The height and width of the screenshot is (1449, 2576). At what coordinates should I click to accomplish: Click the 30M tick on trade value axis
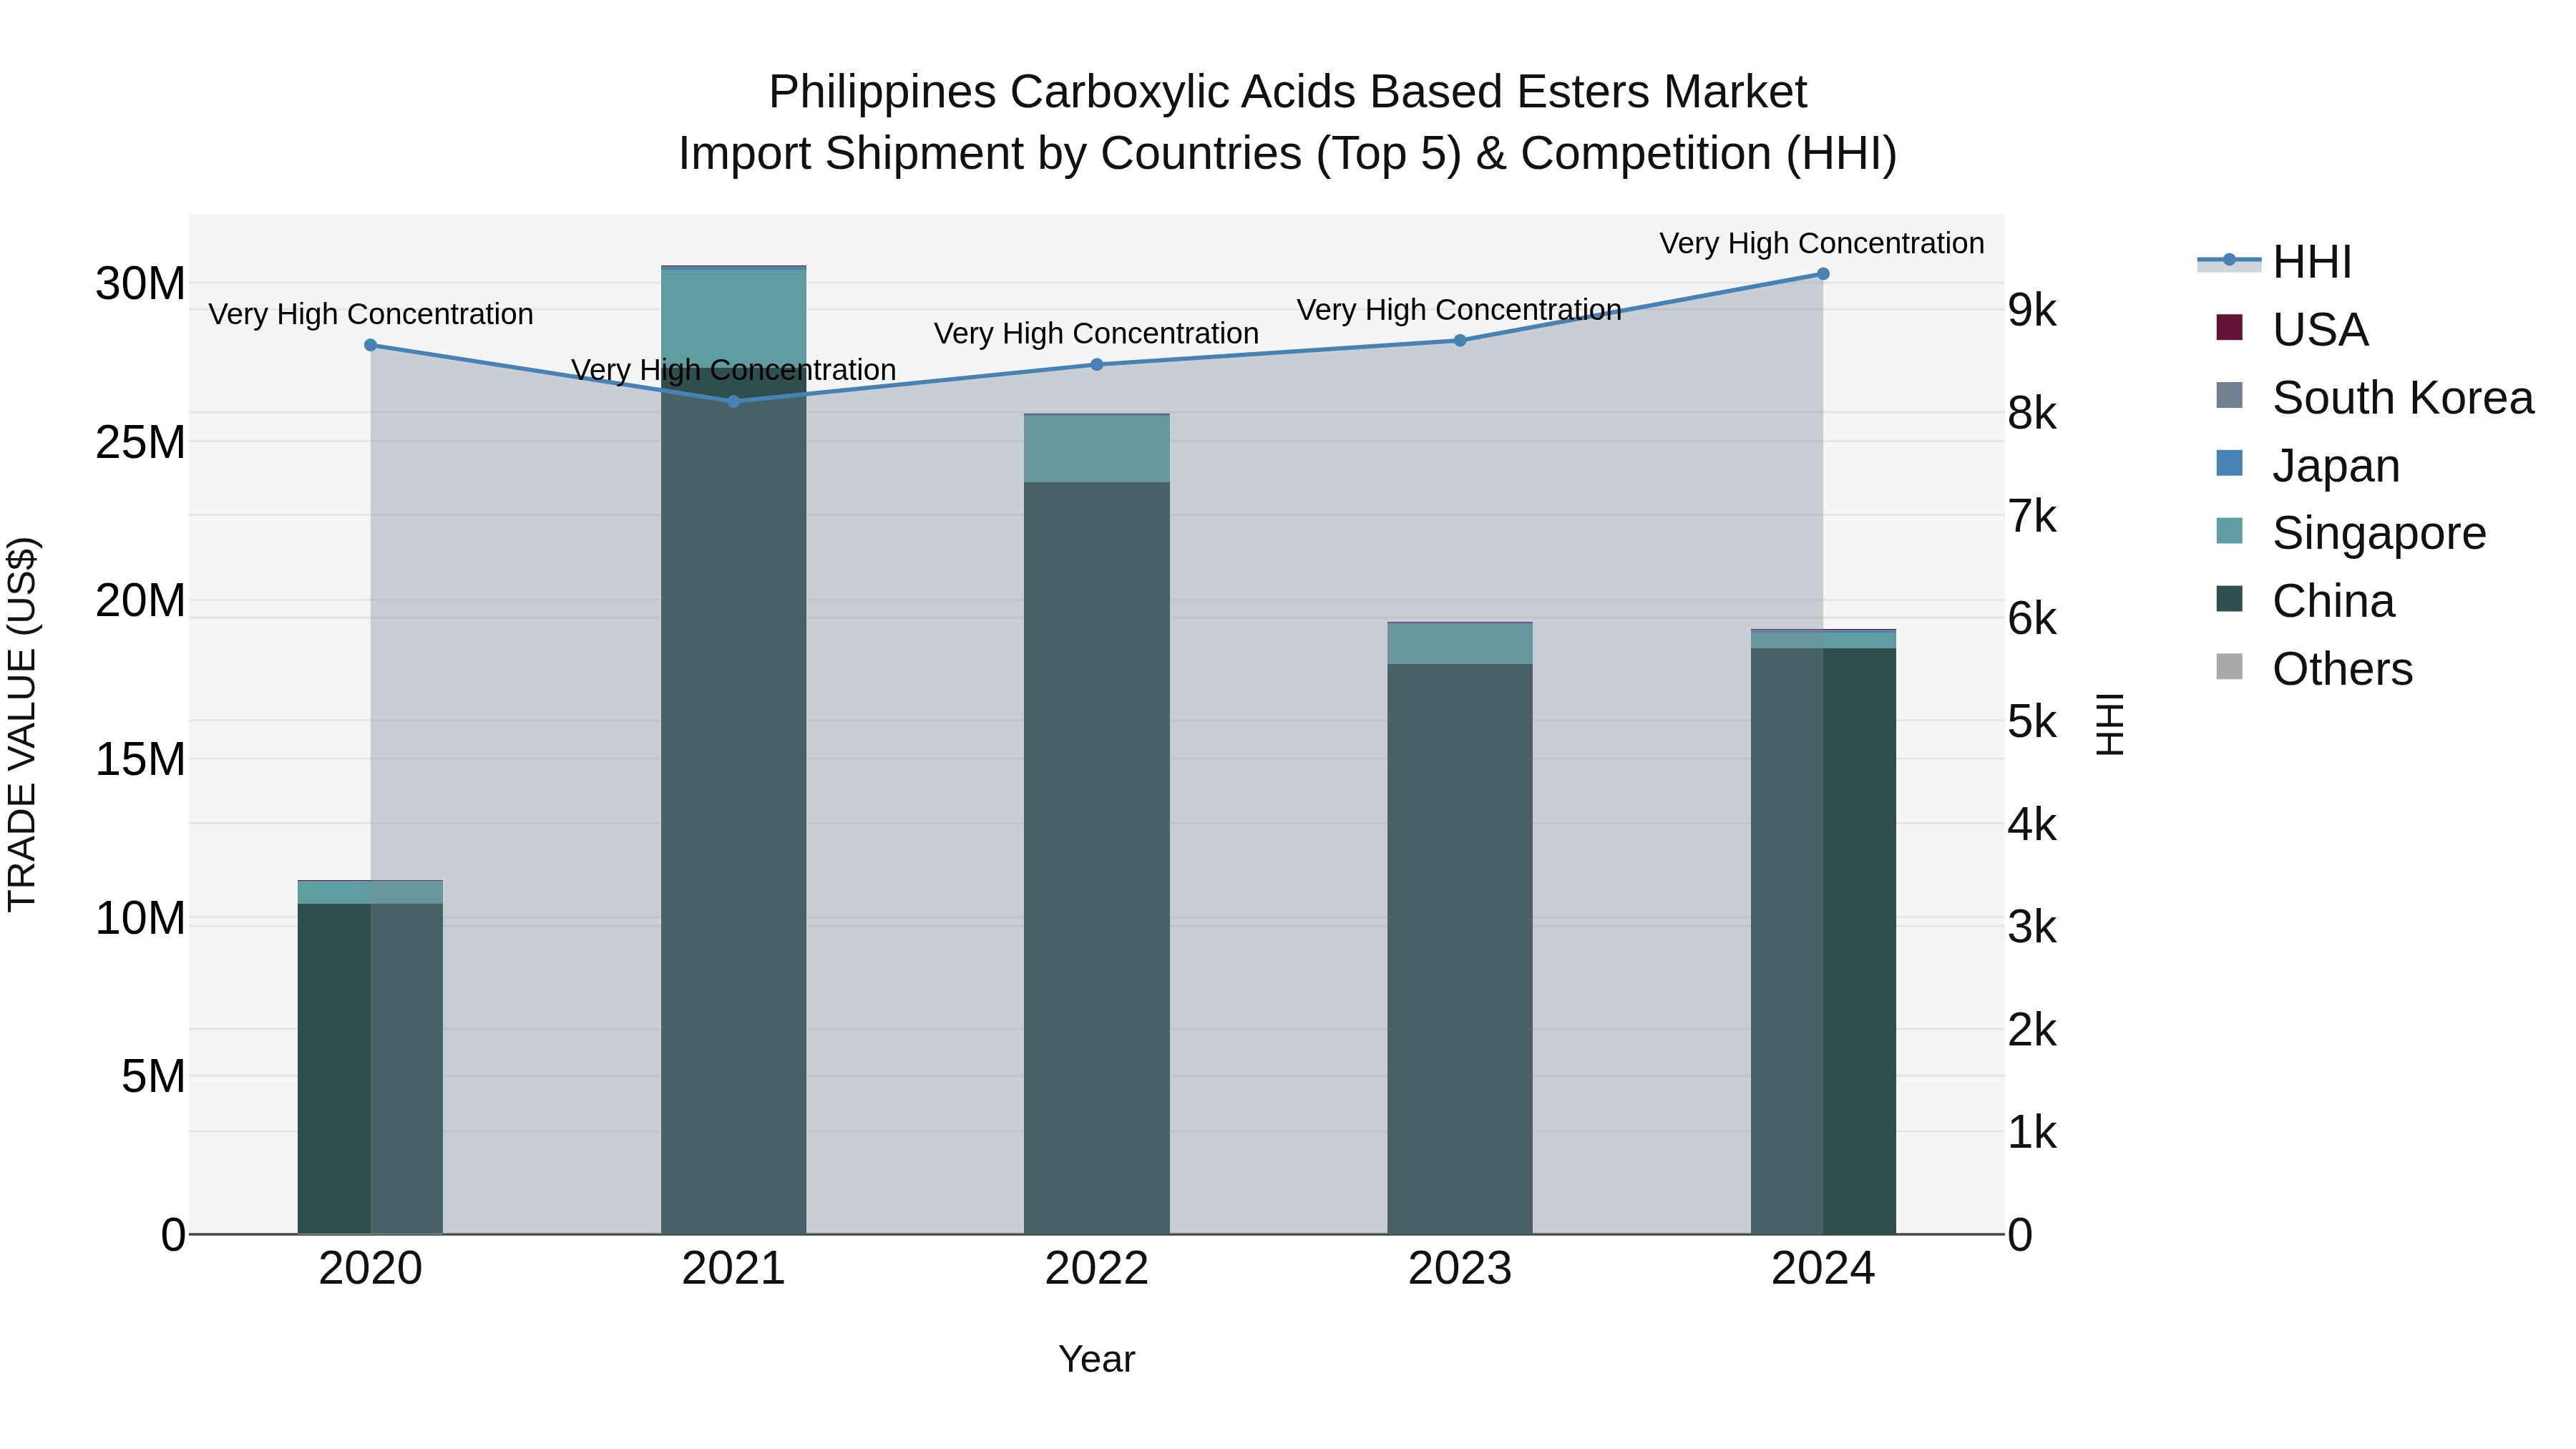click(140, 284)
